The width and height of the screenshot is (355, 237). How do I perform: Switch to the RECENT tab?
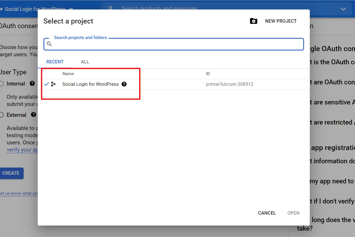[x=55, y=62]
